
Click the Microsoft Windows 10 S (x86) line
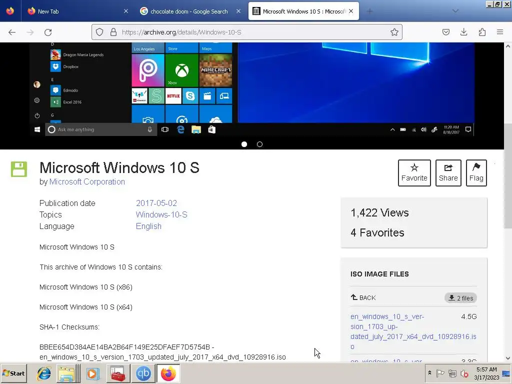(x=86, y=287)
